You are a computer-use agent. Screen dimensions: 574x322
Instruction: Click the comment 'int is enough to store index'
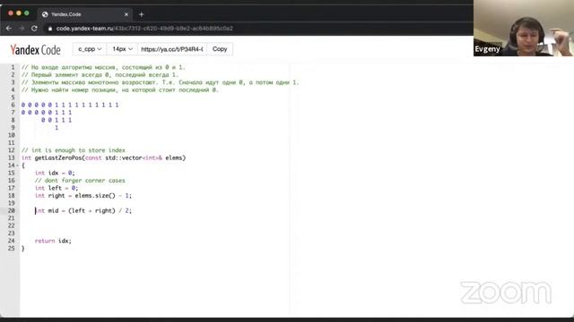pos(74,150)
